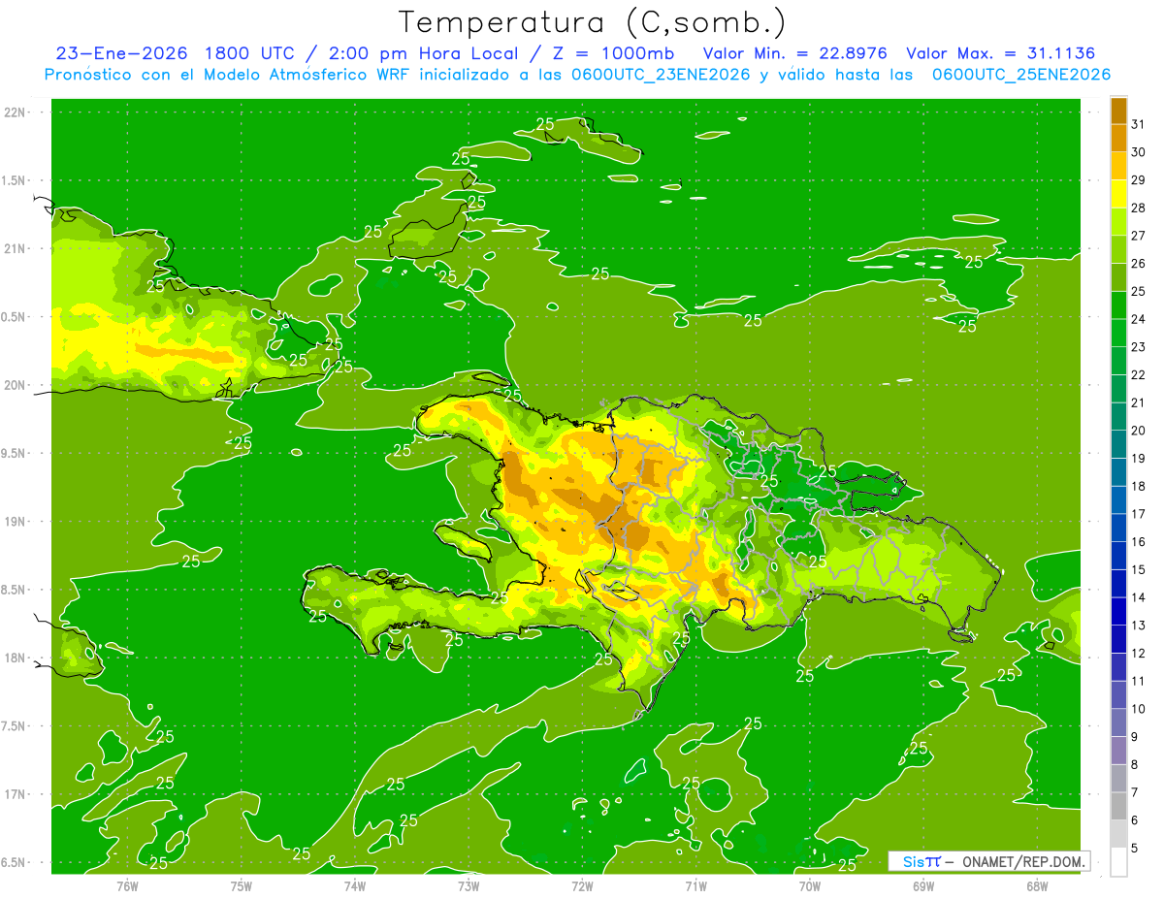The height and width of the screenshot is (899, 1164).
Task: Click the "19N" latitude label
Action: coord(15,522)
